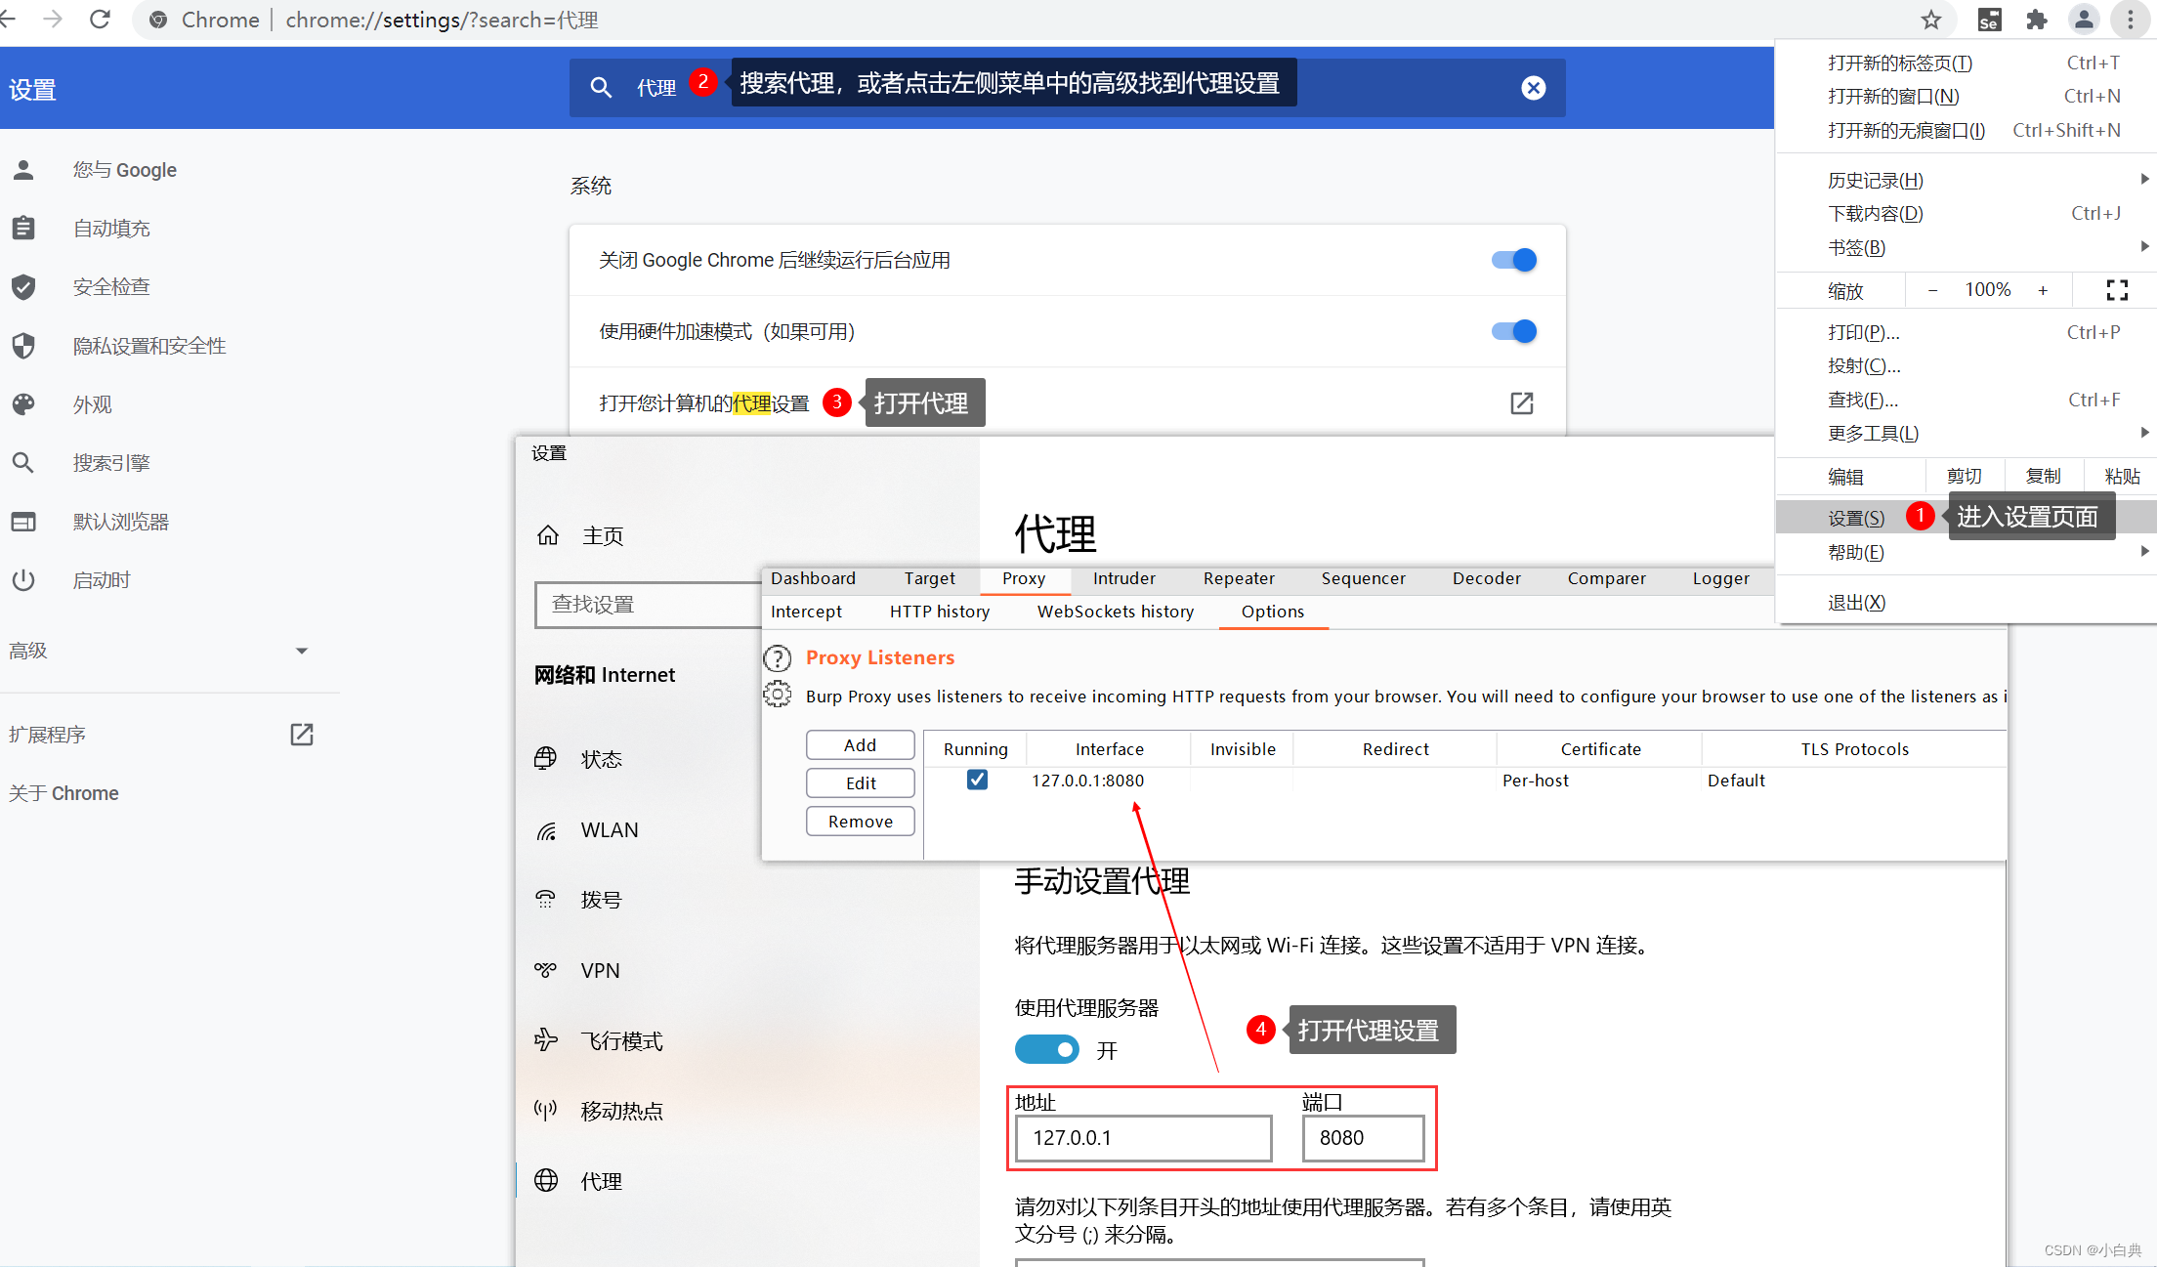Turn off 使用代理服务器 toggle
This screenshot has height=1267, width=2157.
[1046, 1049]
